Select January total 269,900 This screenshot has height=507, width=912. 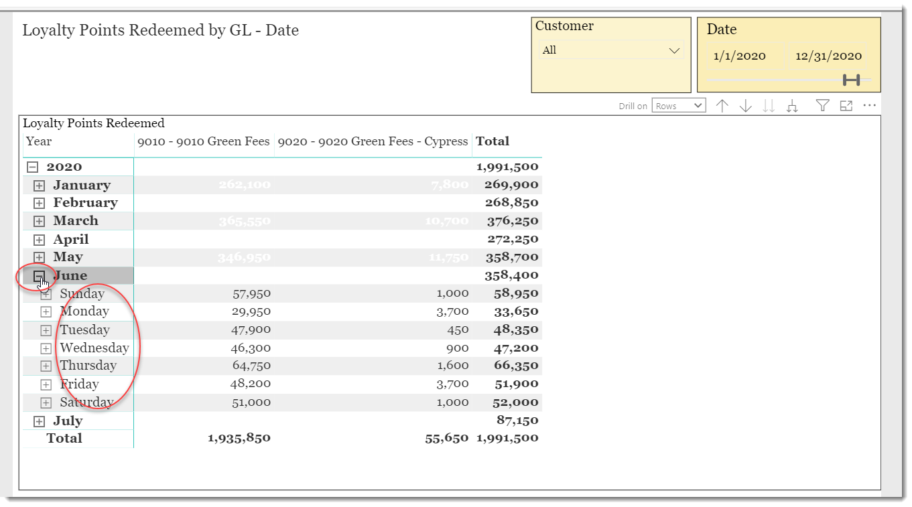(511, 185)
